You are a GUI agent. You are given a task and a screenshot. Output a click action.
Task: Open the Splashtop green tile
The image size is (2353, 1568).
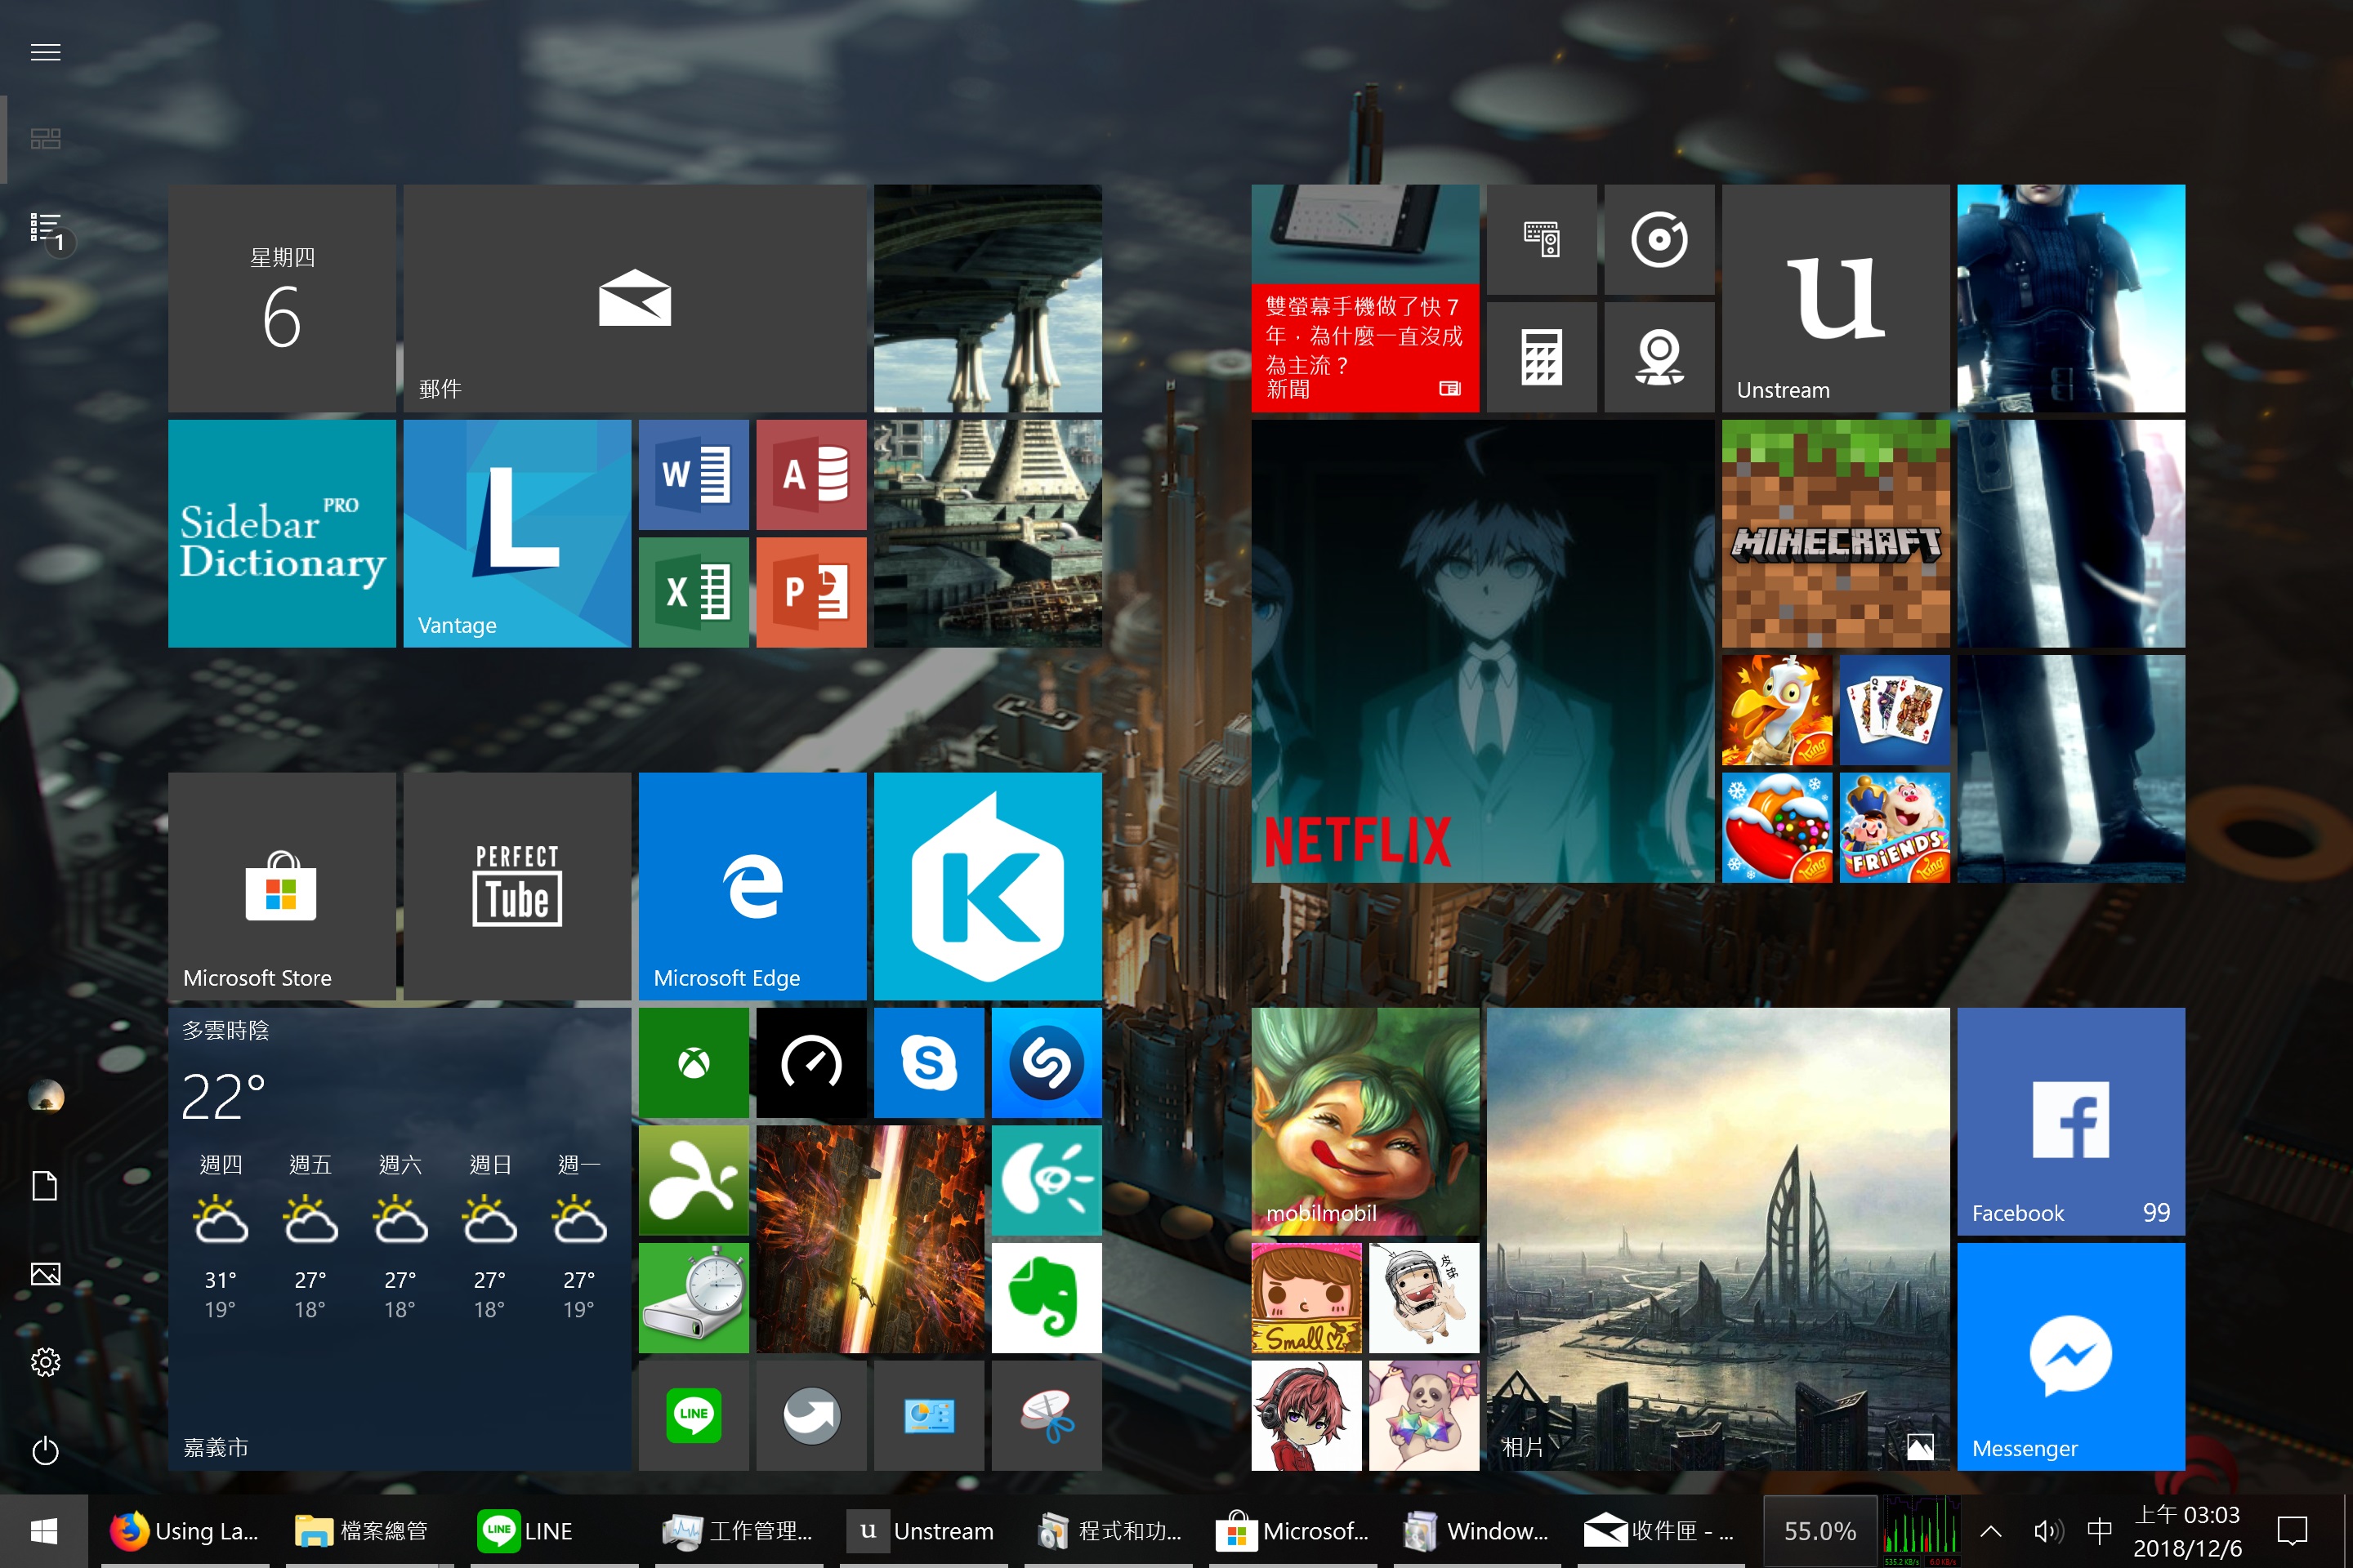694,1181
